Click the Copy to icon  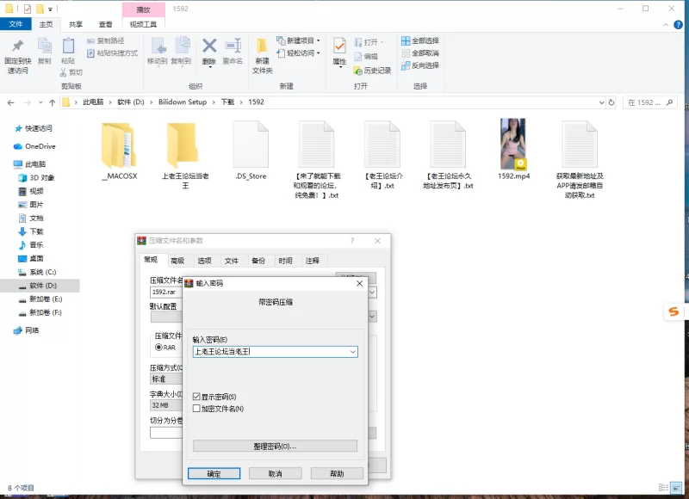tap(181, 46)
